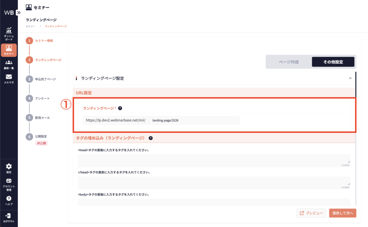Click the help icon beside タグの埋め込み
368x227 pixels.
pos(151,138)
